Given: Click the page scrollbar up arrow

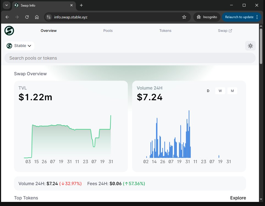Looking at the screenshot, I should 261,26.
